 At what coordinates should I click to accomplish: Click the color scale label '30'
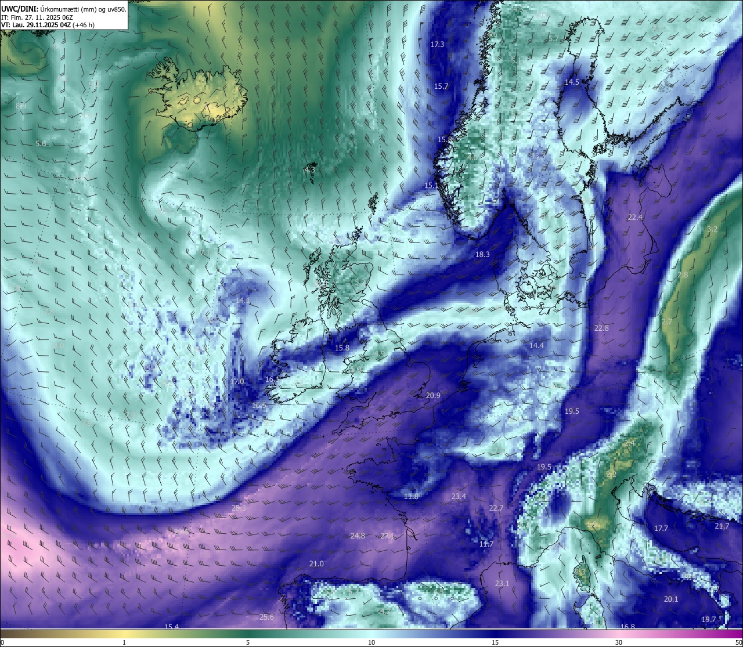tap(619, 642)
